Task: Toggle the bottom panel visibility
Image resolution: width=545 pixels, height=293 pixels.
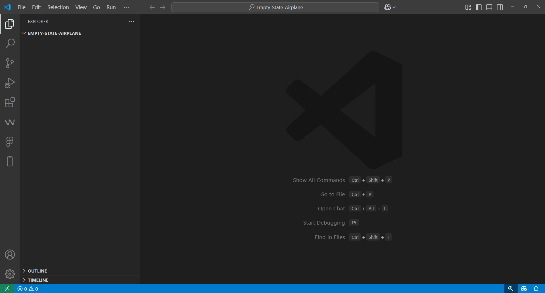Action: tap(489, 7)
